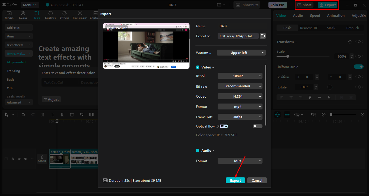The width and height of the screenshot is (369, 196).
Task: Open the Watermark position dropdown
Action: point(241,53)
